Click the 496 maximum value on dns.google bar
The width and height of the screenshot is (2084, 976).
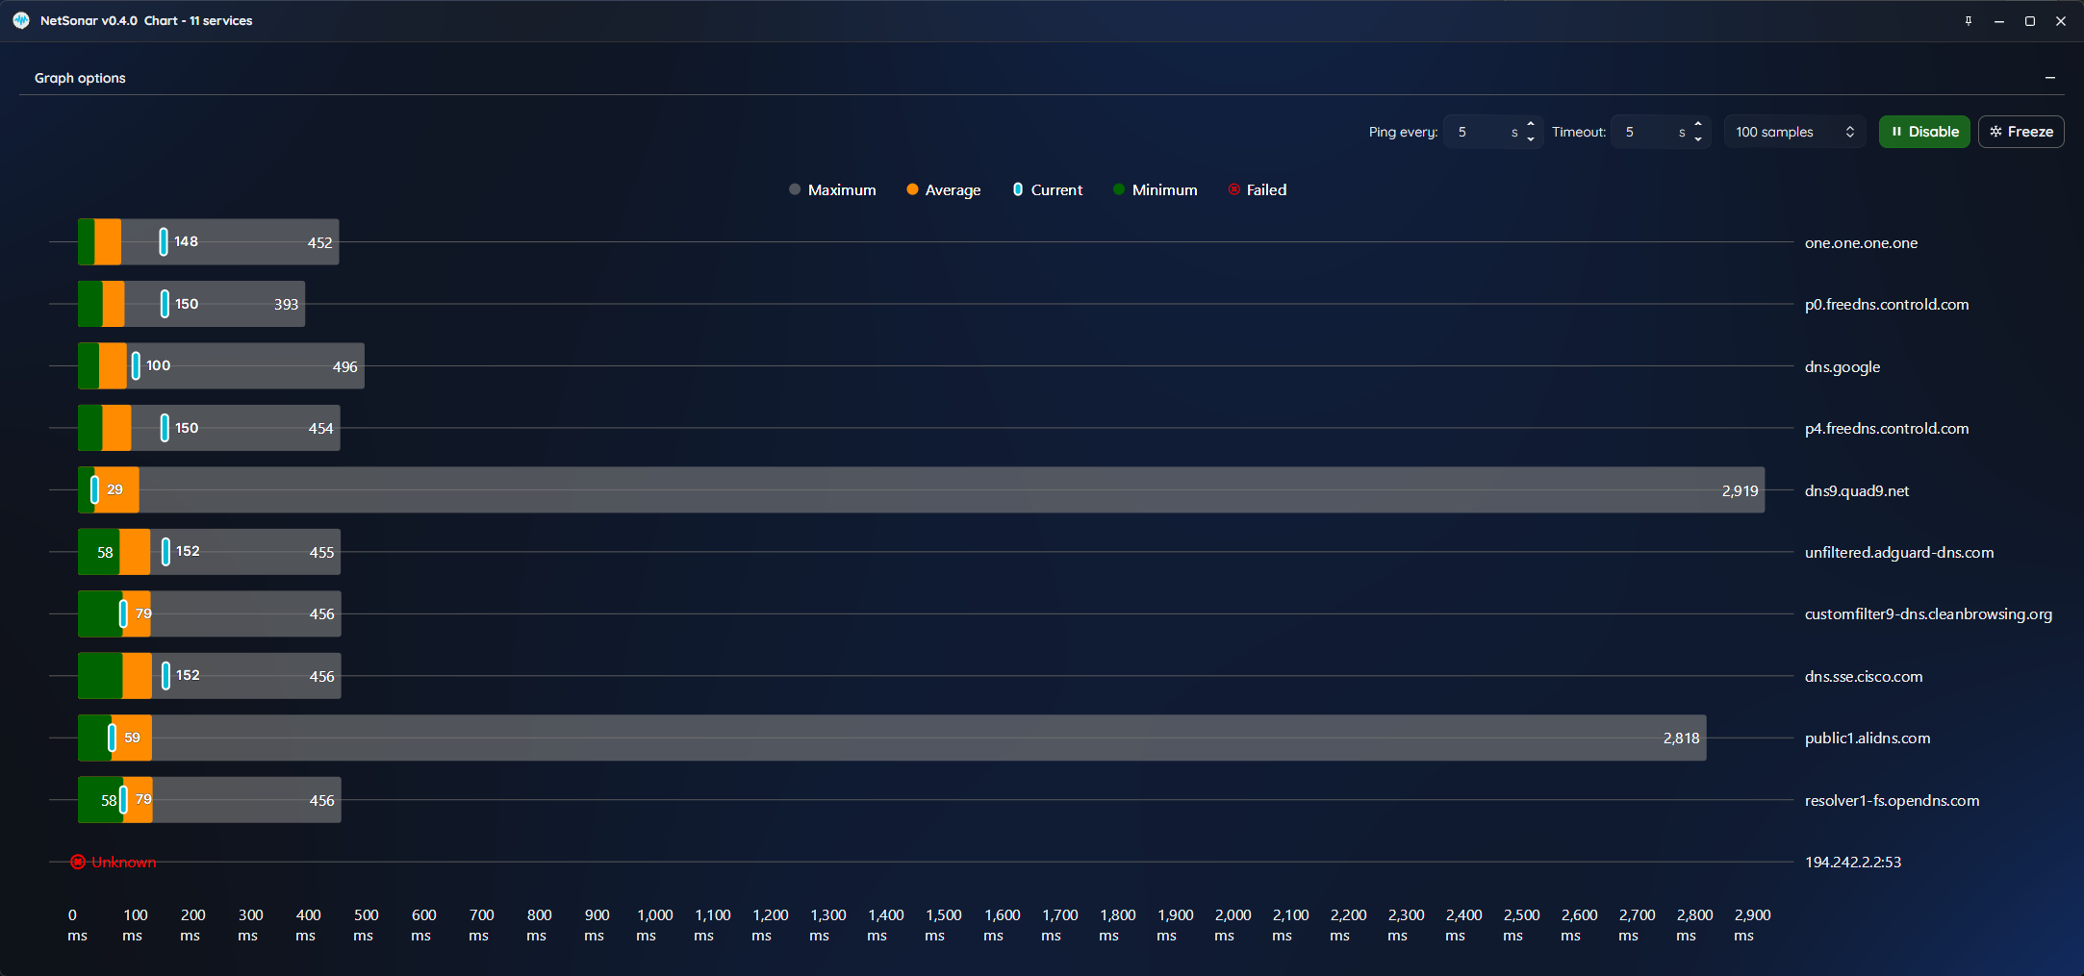pyautogui.click(x=344, y=366)
